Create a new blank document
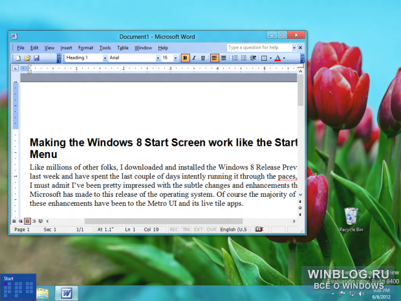Screen dimensions: 401x301 [x=18, y=58]
